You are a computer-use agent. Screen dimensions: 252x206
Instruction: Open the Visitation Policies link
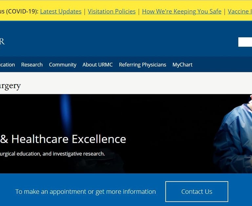(x=112, y=11)
